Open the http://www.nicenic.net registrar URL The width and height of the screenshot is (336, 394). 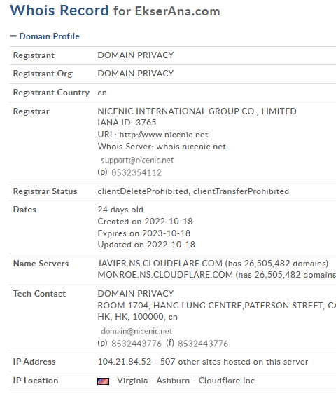(164, 135)
